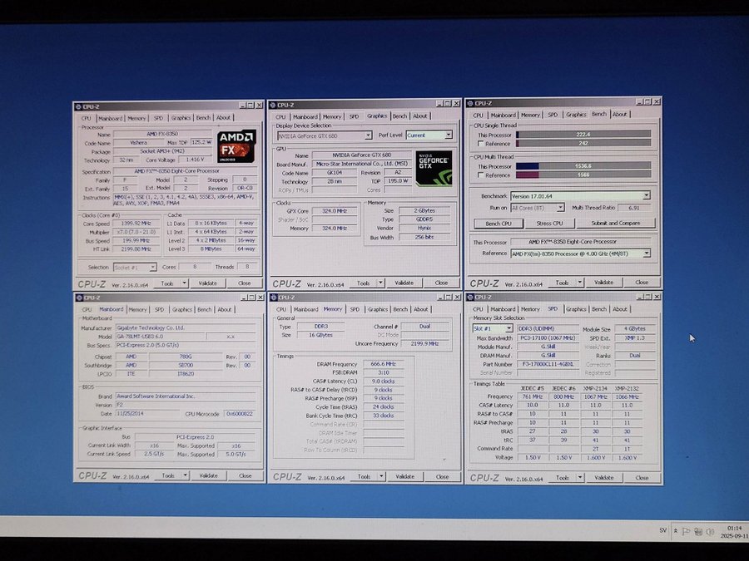Show hidden icons in the system tray

(x=676, y=531)
